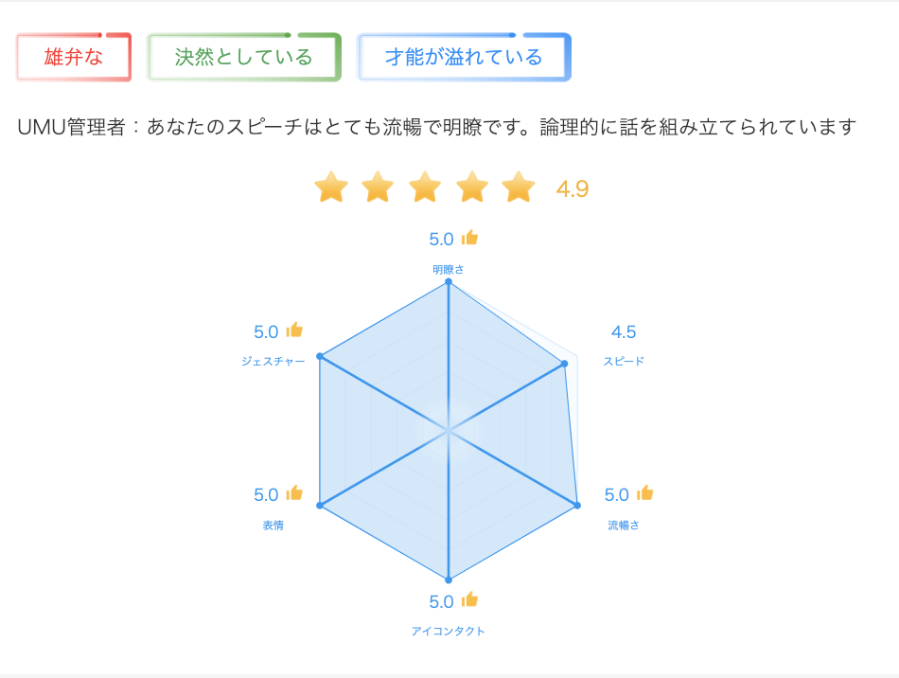Image resolution: width=899 pixels, height=678 pixels.
Task: Click the thumbs-up icon beside 流暢さ score
Action: tap(645, 492)
